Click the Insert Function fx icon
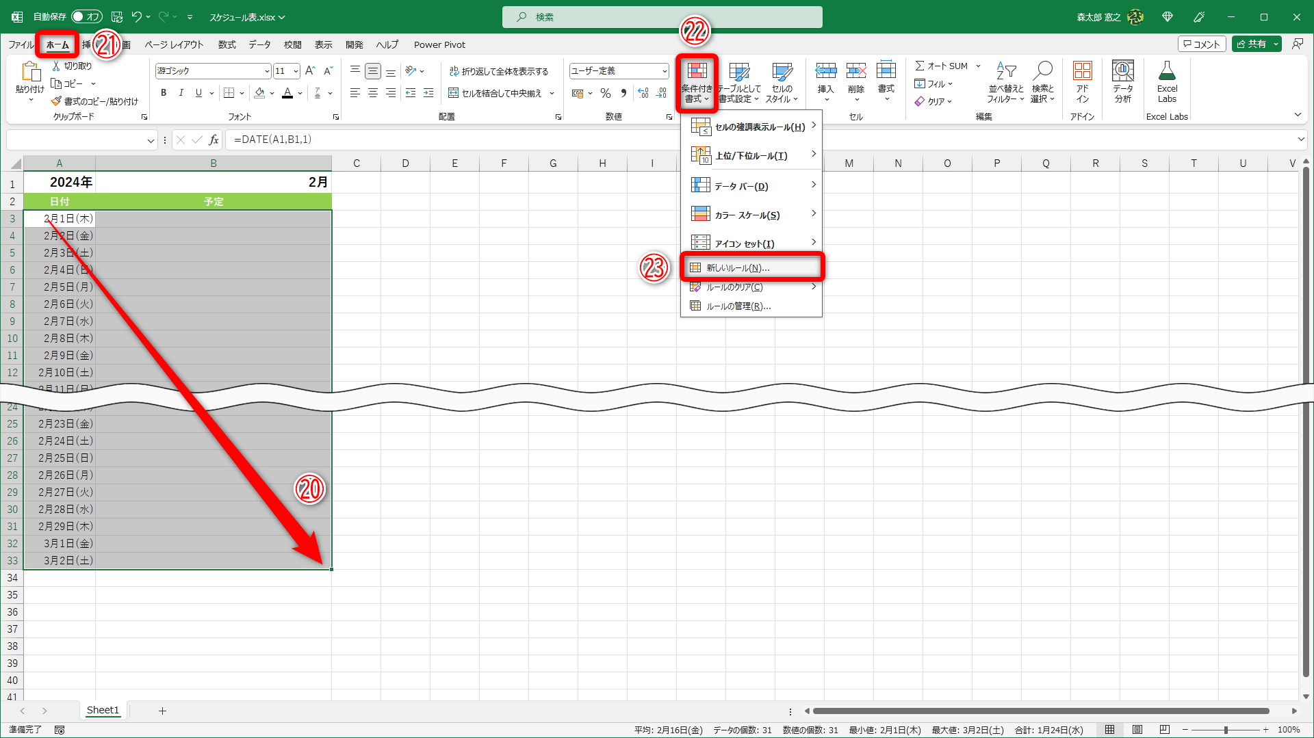Viewport: 1314px width, 738px height. click(x=214, y=140)
